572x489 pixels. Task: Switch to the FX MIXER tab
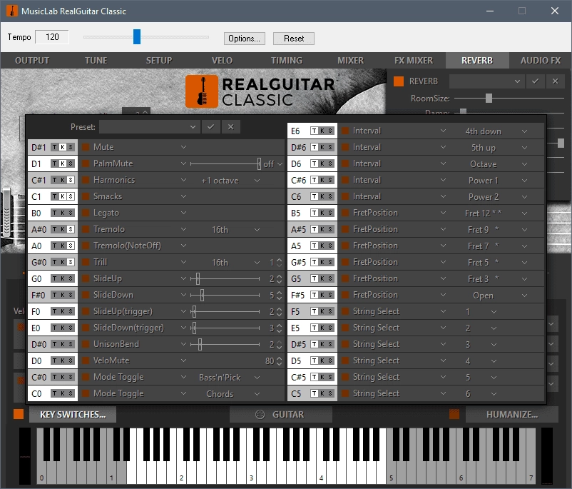(414, 60)
